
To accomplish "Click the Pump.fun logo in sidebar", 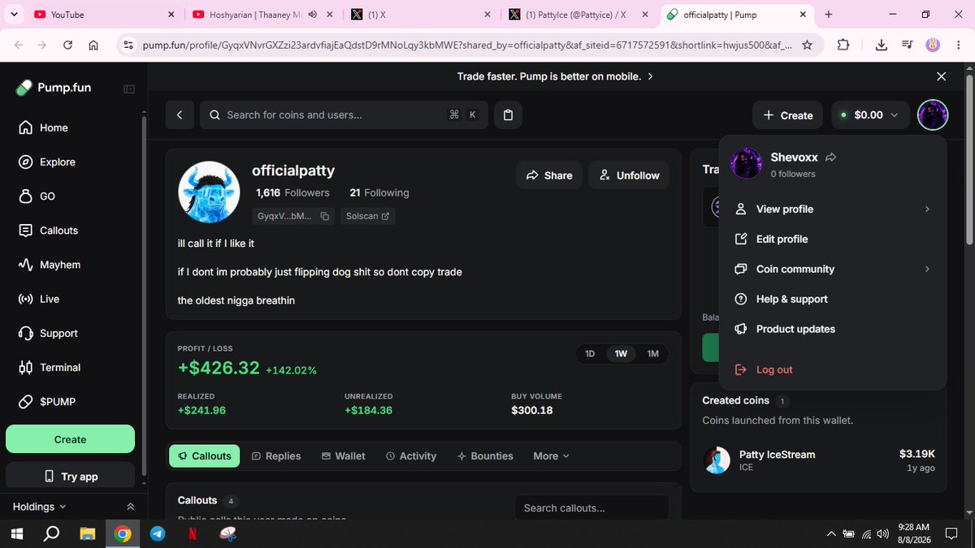I will click(x=54, y=88).
